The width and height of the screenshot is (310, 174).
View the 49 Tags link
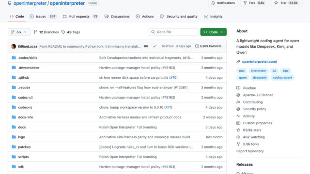(71, 32)
